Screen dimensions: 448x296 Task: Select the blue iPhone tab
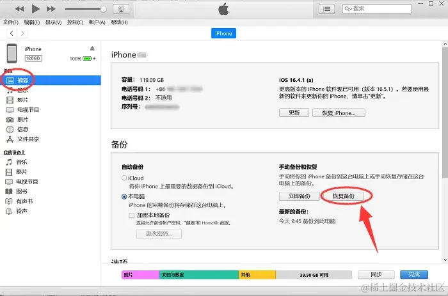coord(223,33)
